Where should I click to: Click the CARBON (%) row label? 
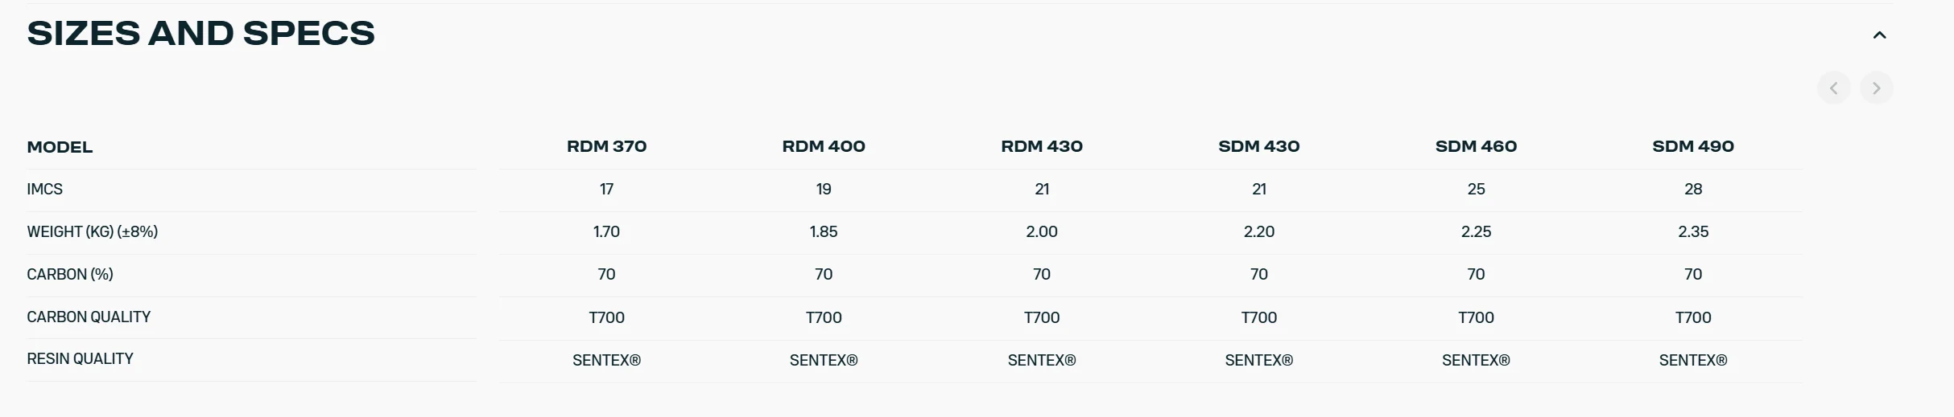coord(69,274)
